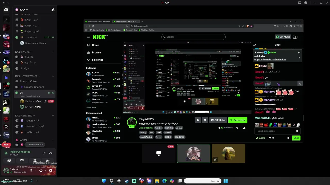Disconnect from voice call
Viewport: 330px width, 185px height.
point(51,153)
